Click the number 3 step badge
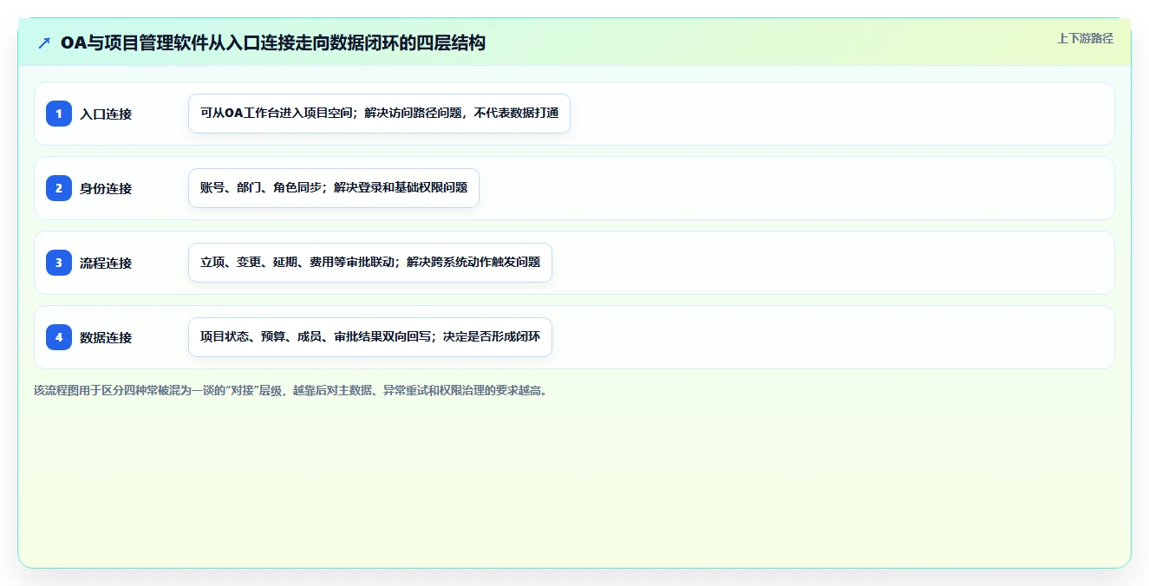 tap(59, 263)
